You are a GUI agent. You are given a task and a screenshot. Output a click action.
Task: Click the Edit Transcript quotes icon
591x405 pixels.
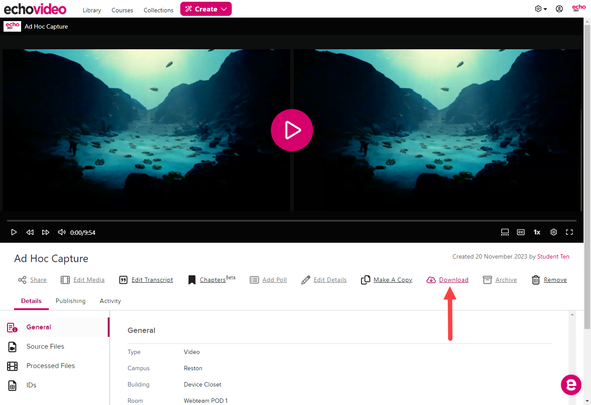pyautogui.click(x=123, y=280)
